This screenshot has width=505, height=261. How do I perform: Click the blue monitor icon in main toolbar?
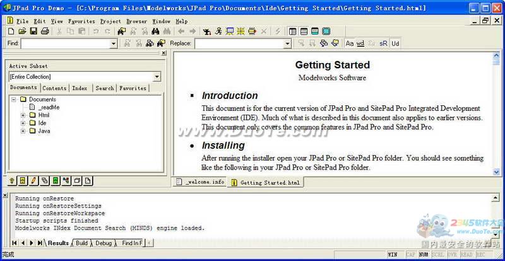[230, 32]
